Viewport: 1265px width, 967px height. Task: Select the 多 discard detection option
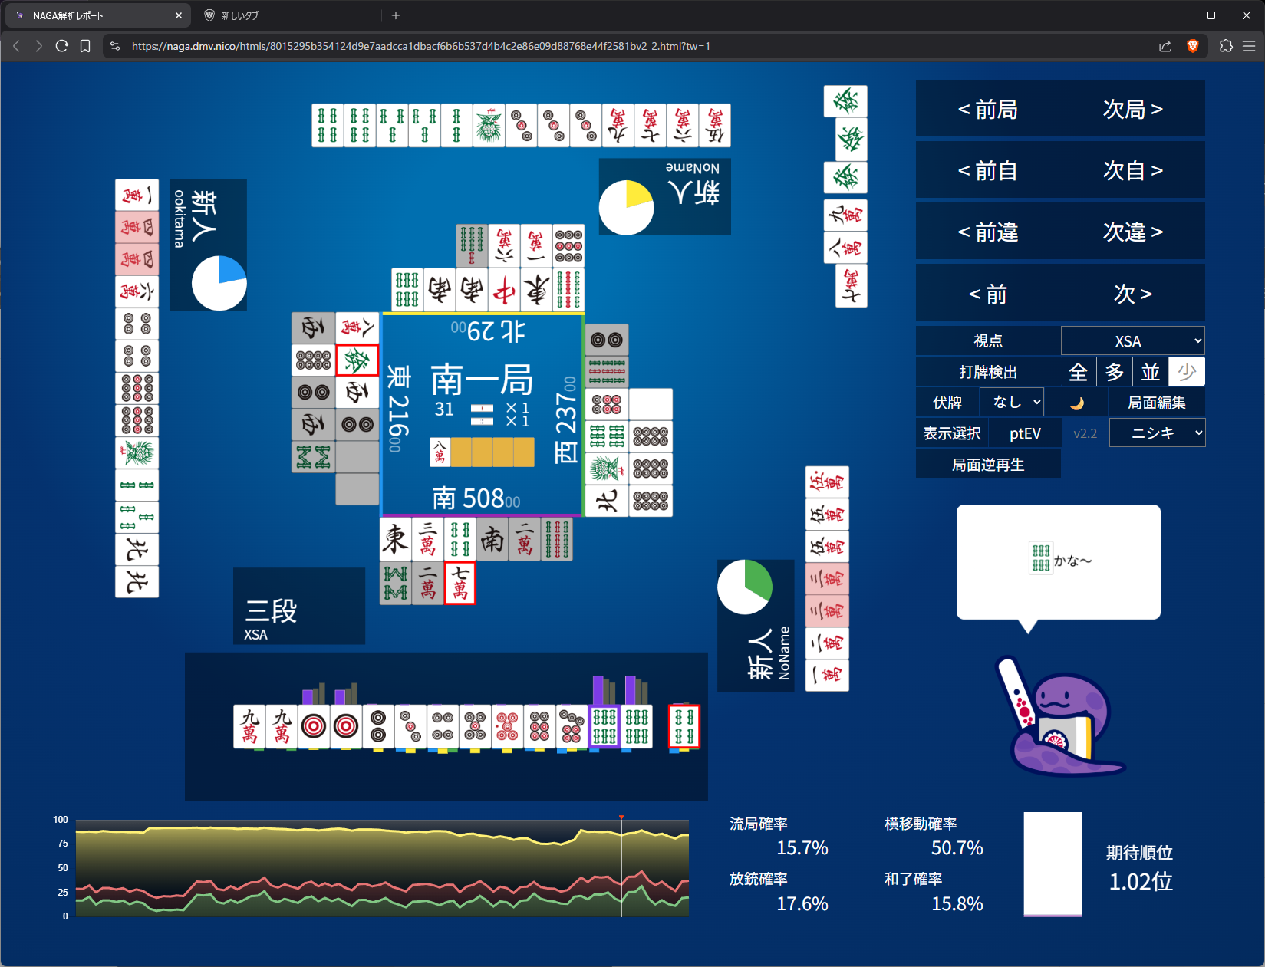pos(1114,372)
